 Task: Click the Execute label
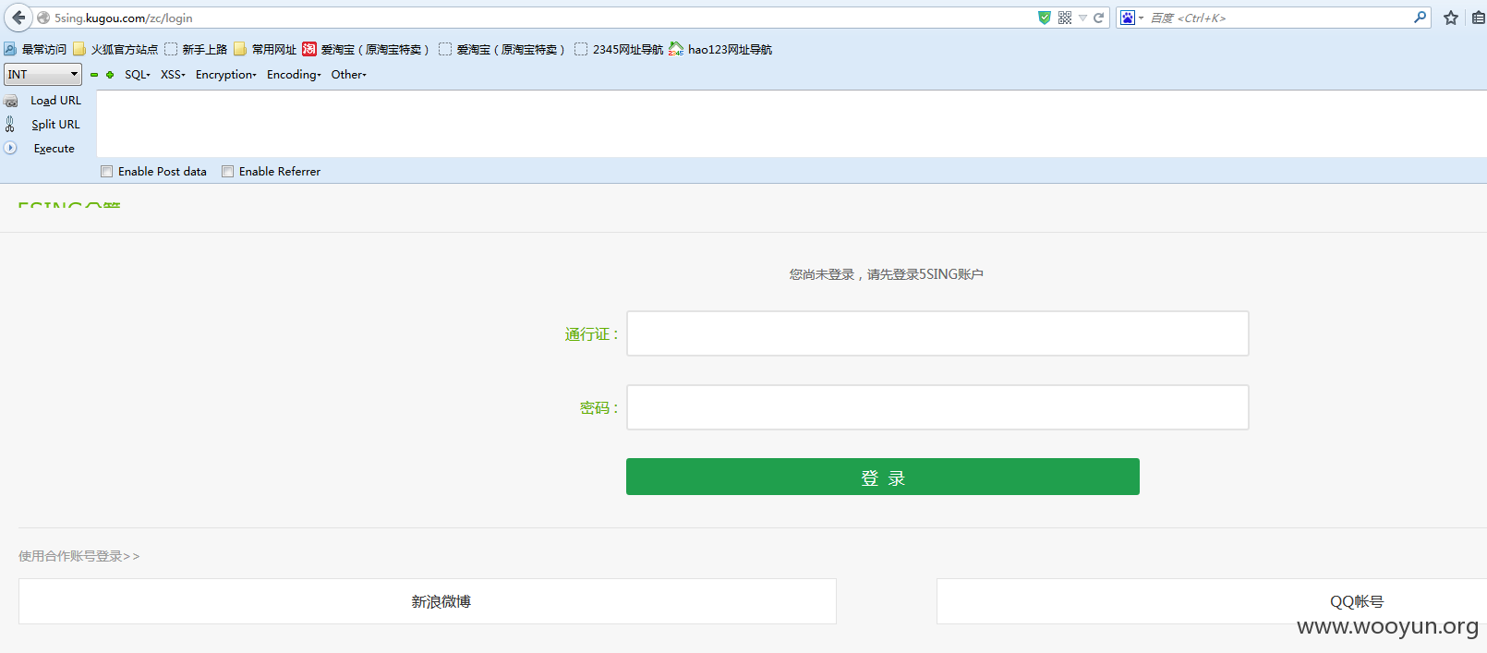[54, 149]
